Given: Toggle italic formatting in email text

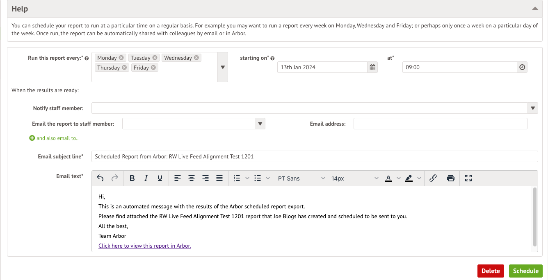Looking at the screenshot, I should (x=146, y=178).
